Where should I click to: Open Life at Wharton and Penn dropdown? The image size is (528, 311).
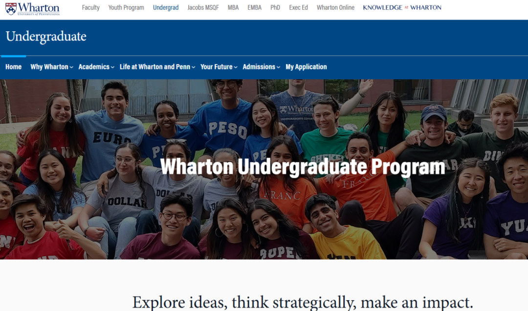[157, 67]
